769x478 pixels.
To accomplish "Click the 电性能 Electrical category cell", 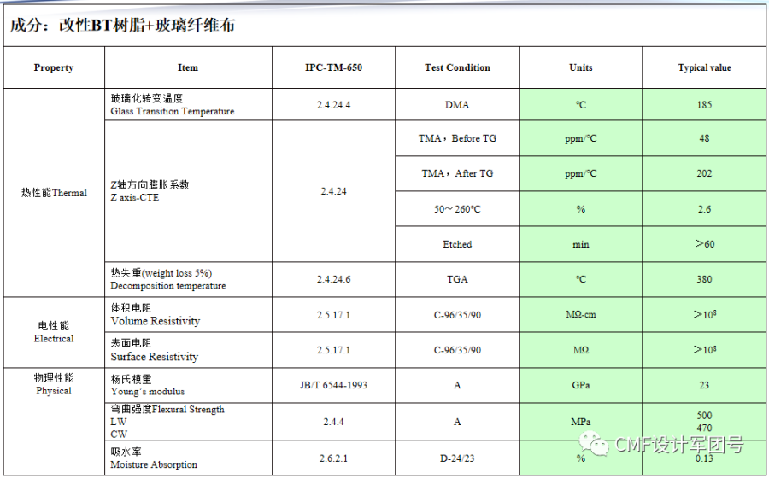I will pyautogui.click(x=54, y=332).
